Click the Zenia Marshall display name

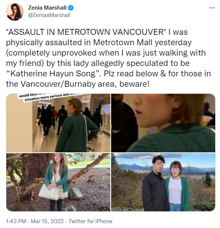tap(47, 8)
